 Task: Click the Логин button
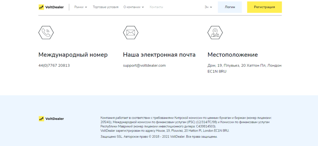tap(230, 7)
